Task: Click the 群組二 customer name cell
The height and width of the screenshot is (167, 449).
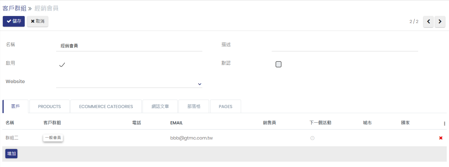Action: [12, 138]
